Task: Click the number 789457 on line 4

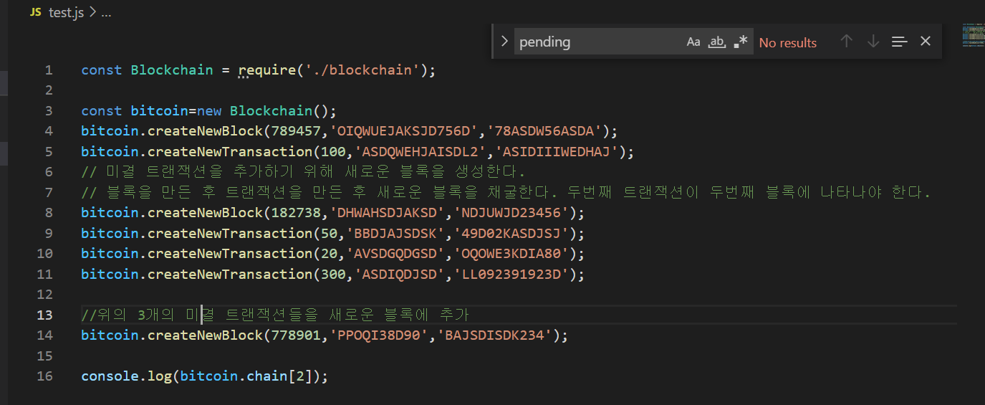Action: click(296, 131)
